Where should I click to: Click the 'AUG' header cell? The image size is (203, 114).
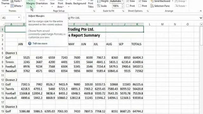click(x=112, y=44)
